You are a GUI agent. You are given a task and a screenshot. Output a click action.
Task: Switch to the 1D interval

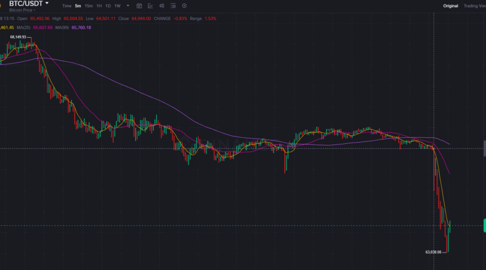click(x=108, y=6)
